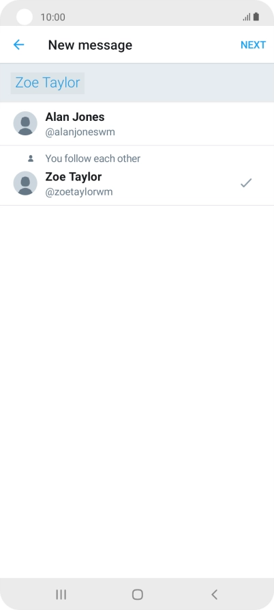Select the Zoe Taylor recipient chip
This screenshot has height=610, width=274.
(x=47, y=83)
